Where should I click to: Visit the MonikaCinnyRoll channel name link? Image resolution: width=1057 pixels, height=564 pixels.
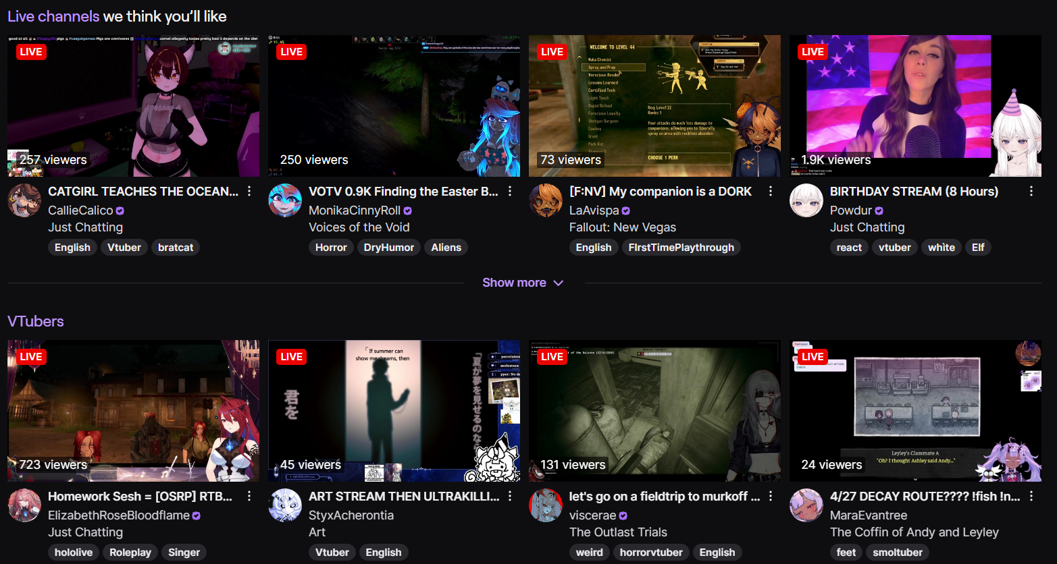(355, 210)
